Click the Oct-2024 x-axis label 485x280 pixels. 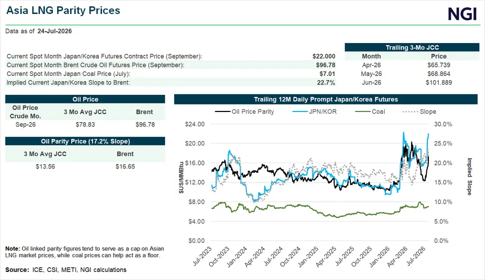[x=290, y=257]
